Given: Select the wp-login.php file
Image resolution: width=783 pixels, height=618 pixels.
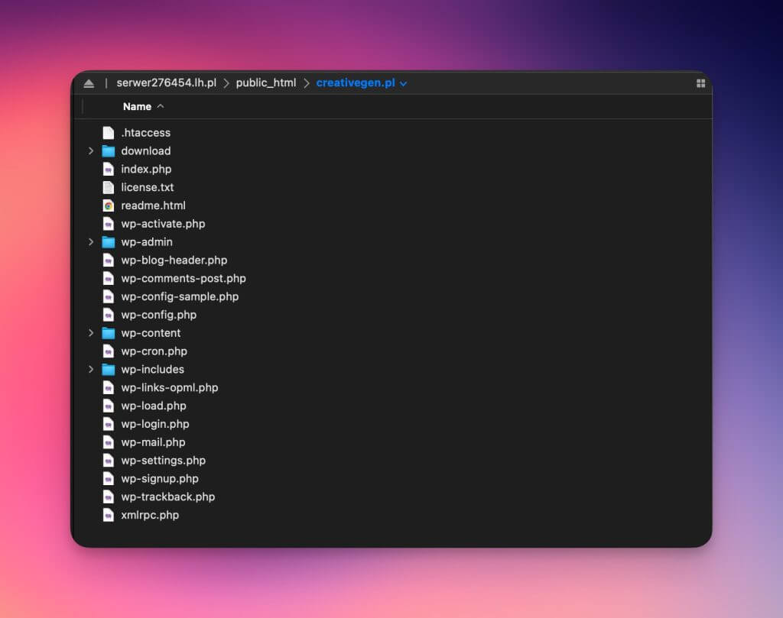Looking at the screenshot, I should 154,424.
